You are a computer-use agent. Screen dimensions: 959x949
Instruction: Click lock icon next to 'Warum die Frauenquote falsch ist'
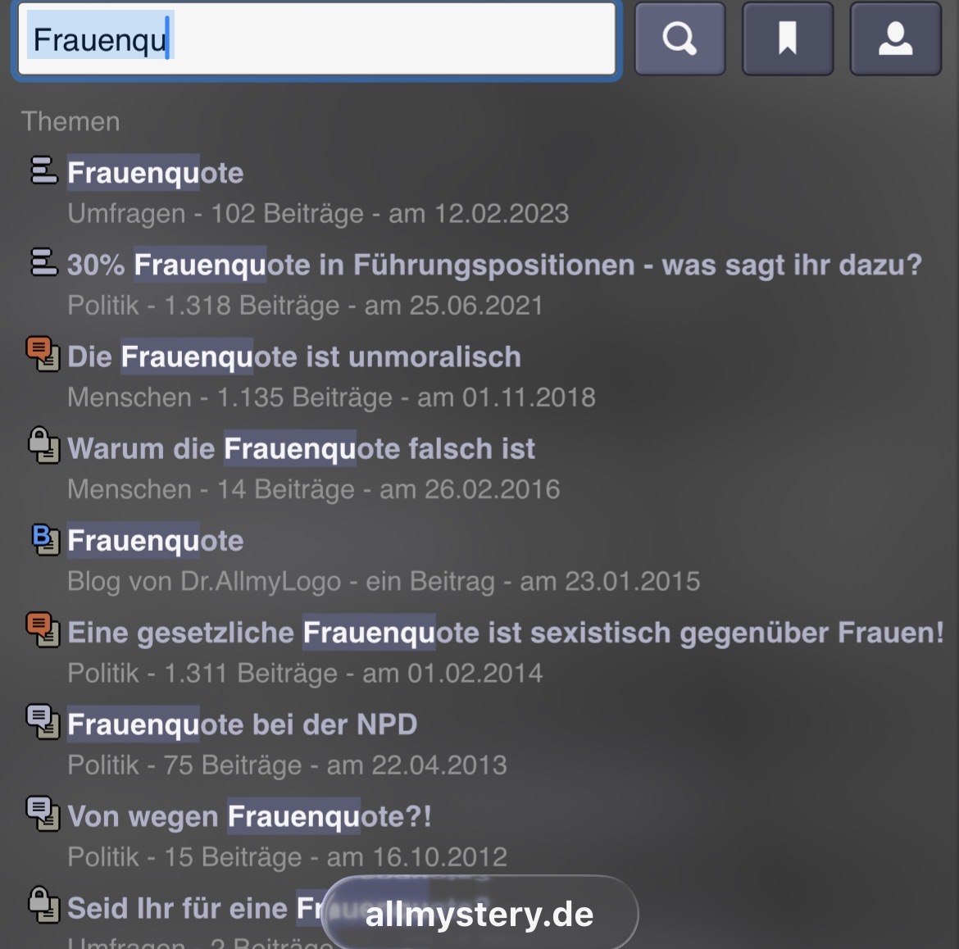pos(44,445)
